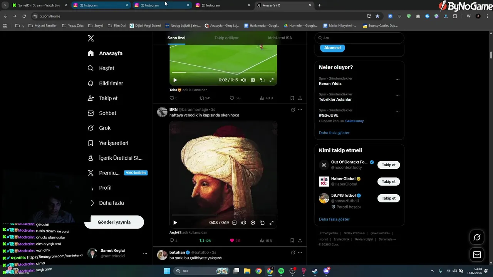
Task: Open football video settings gear
Action: tap(253, 80)
